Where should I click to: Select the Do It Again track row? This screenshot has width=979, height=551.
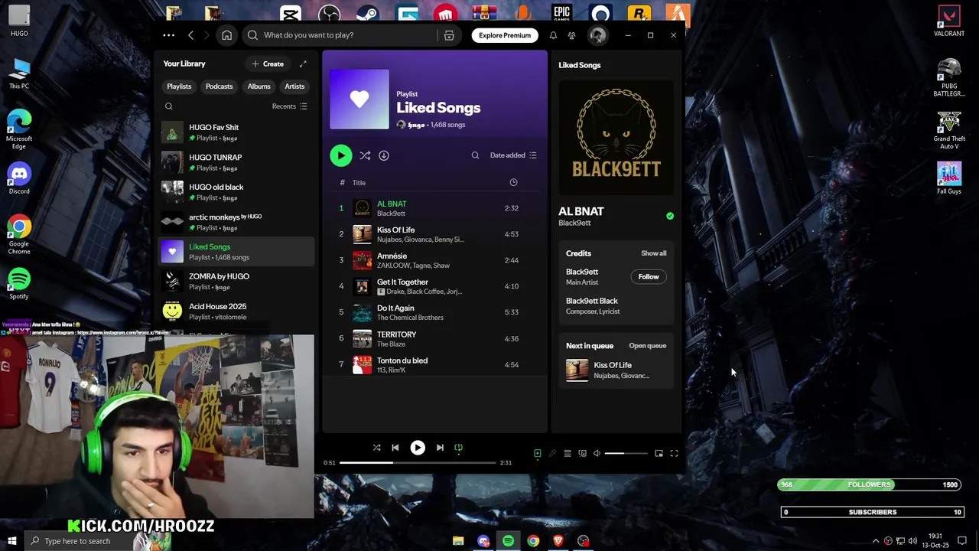click(x=434, y=312)
